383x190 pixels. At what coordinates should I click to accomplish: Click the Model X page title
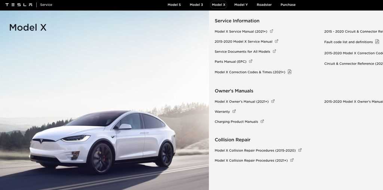coord(28,28)
